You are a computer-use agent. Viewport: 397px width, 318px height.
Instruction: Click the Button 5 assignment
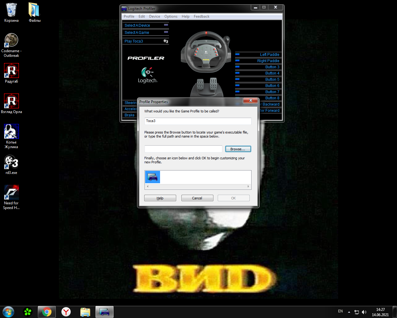[272, 79]
